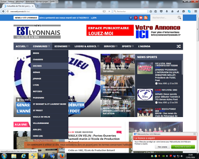Click the website Rechercher search field
This screenshot has width=199, height=159.
click(164, 18)
